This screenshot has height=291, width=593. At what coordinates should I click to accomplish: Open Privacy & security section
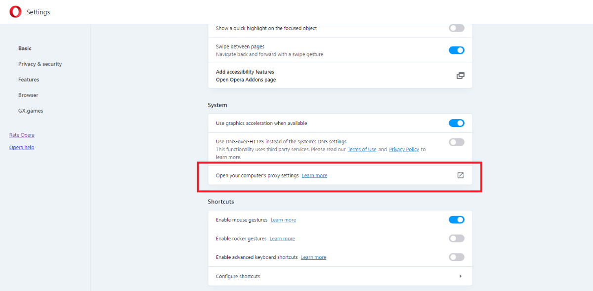click(40, 64)
